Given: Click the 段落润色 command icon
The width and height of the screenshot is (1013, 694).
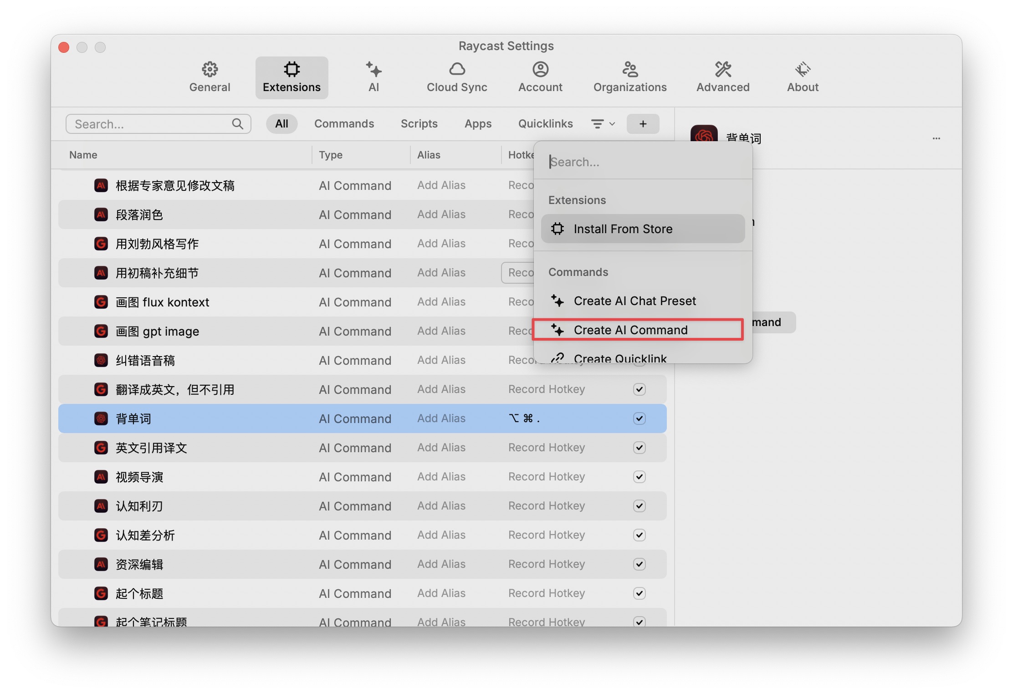Looking at the screenshot, I should tap(101, 214).
